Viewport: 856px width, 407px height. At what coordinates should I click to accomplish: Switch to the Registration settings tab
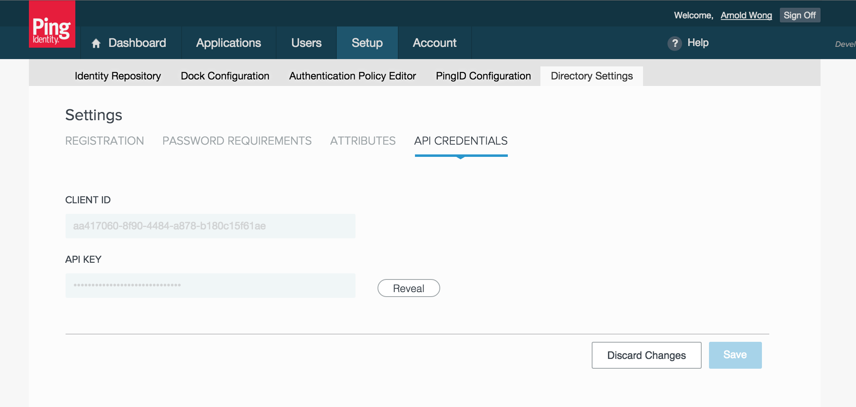coord(104,141)
